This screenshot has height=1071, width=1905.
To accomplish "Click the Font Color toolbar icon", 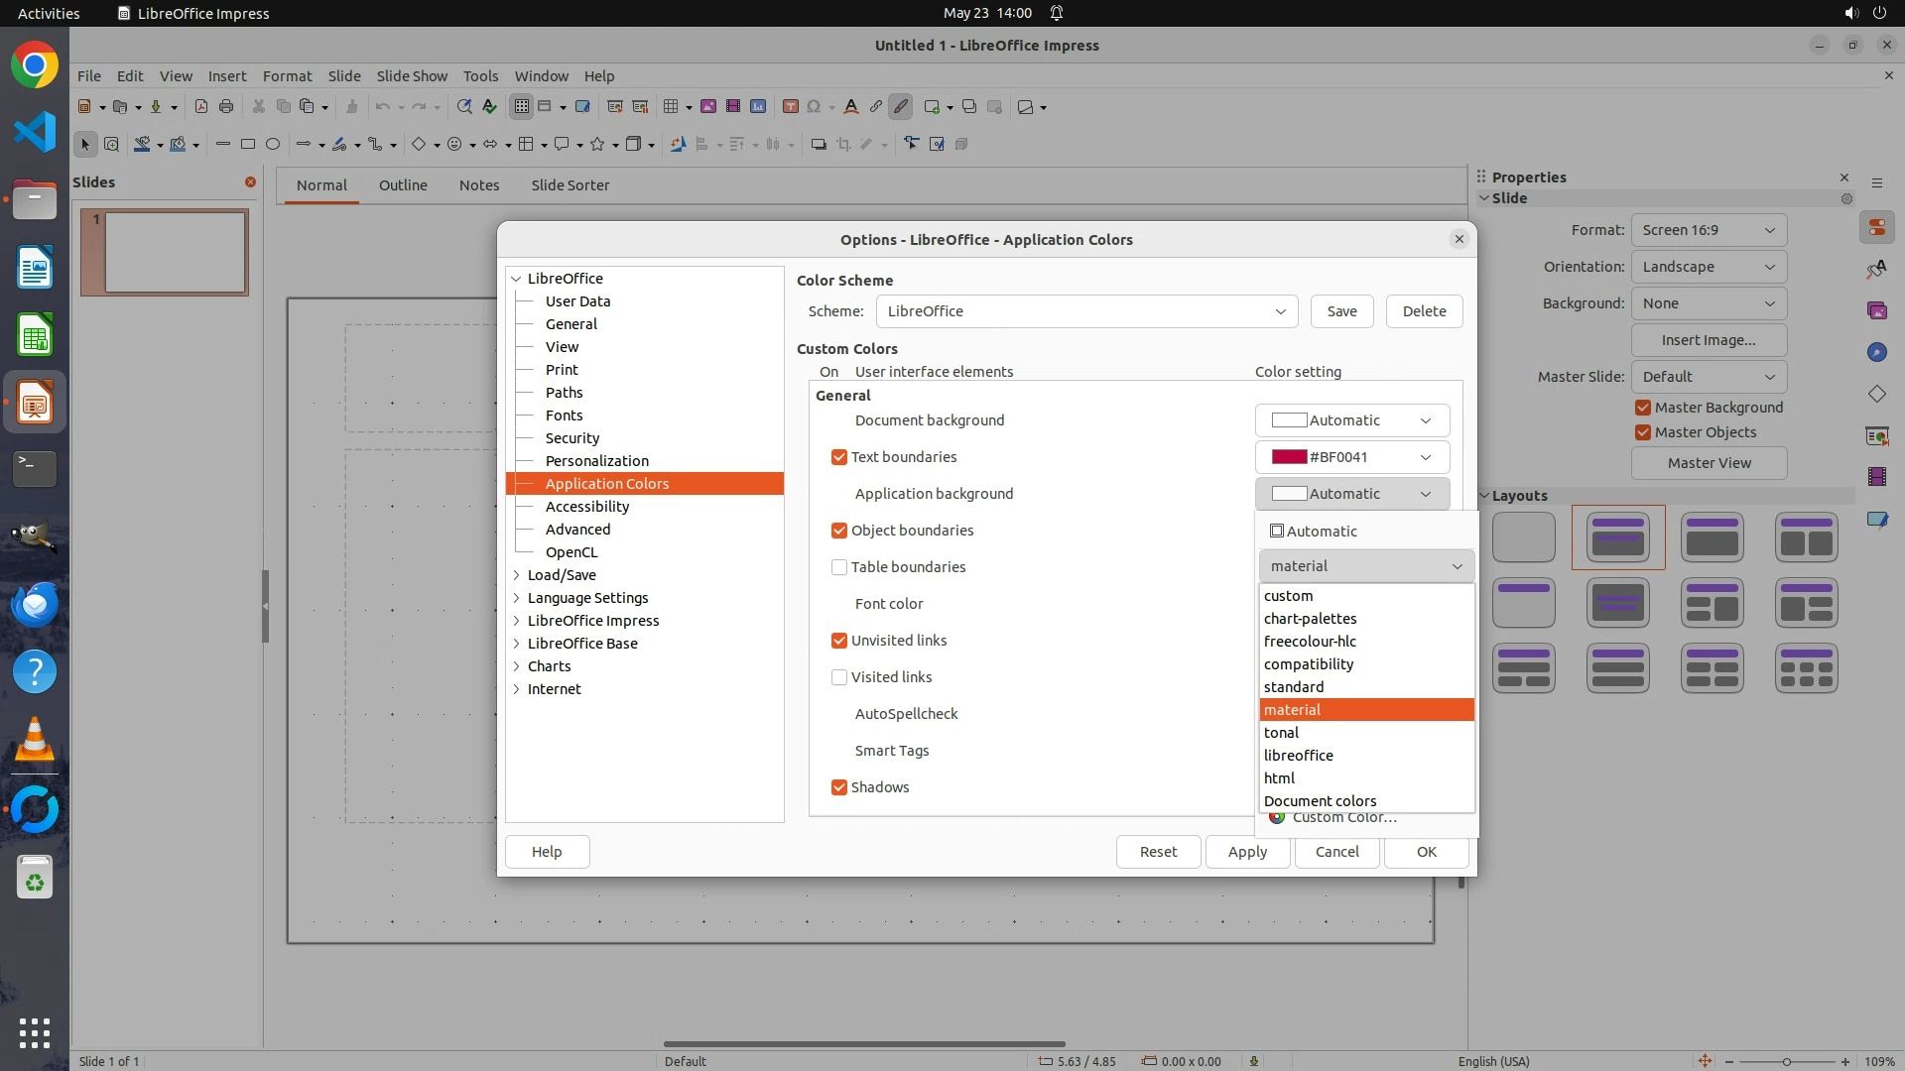I will pyautogui.click(x=850, y=107).
